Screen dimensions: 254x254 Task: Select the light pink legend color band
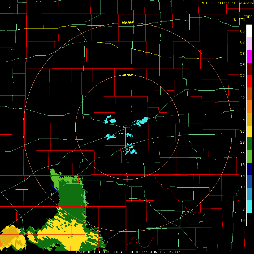pos(249,43)
